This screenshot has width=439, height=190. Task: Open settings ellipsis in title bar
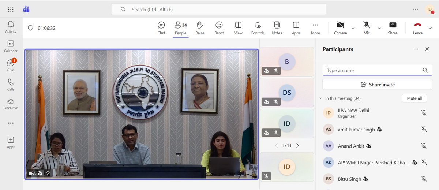[415, 9]
